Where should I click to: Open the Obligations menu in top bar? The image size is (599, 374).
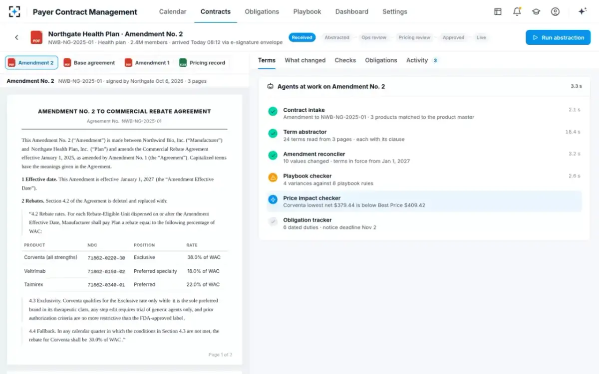(x=262, y=11)
